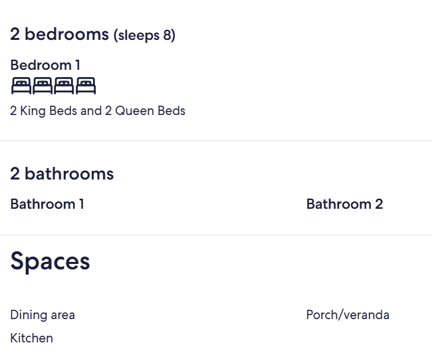Click '2 King Beds and 2 Queen Beds' description
Image resolution: width=432 pixels, height=363 pixels.
pyautogui.click(x=98, y=111)
